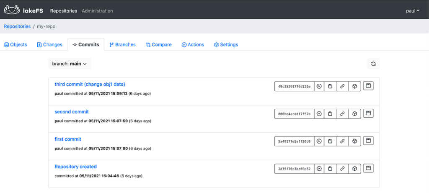Open the branch: main dropdown

coord(70,64)
